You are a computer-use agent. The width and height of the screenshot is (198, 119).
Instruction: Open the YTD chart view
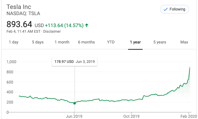(x=111, y=42)
